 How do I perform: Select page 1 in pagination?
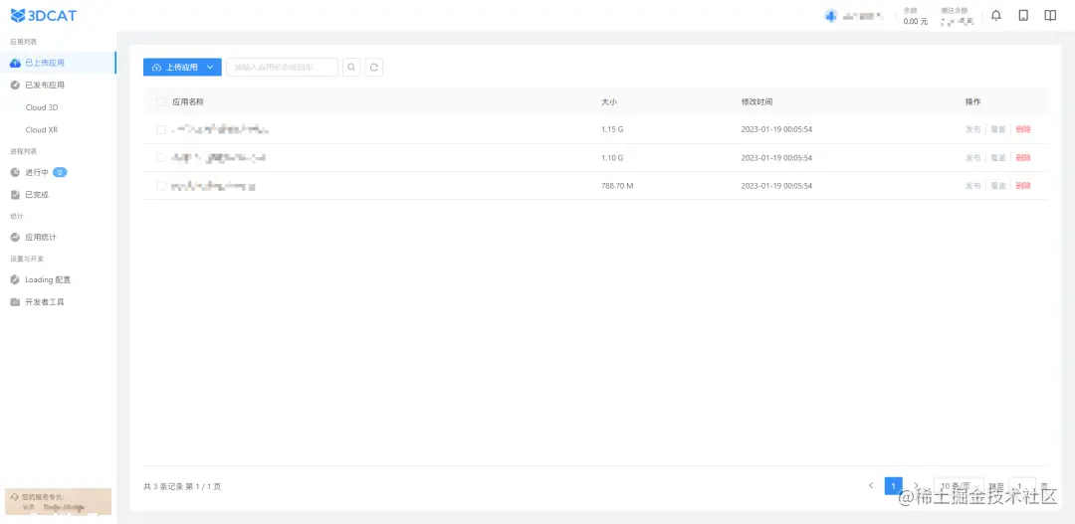coord(893,485)
